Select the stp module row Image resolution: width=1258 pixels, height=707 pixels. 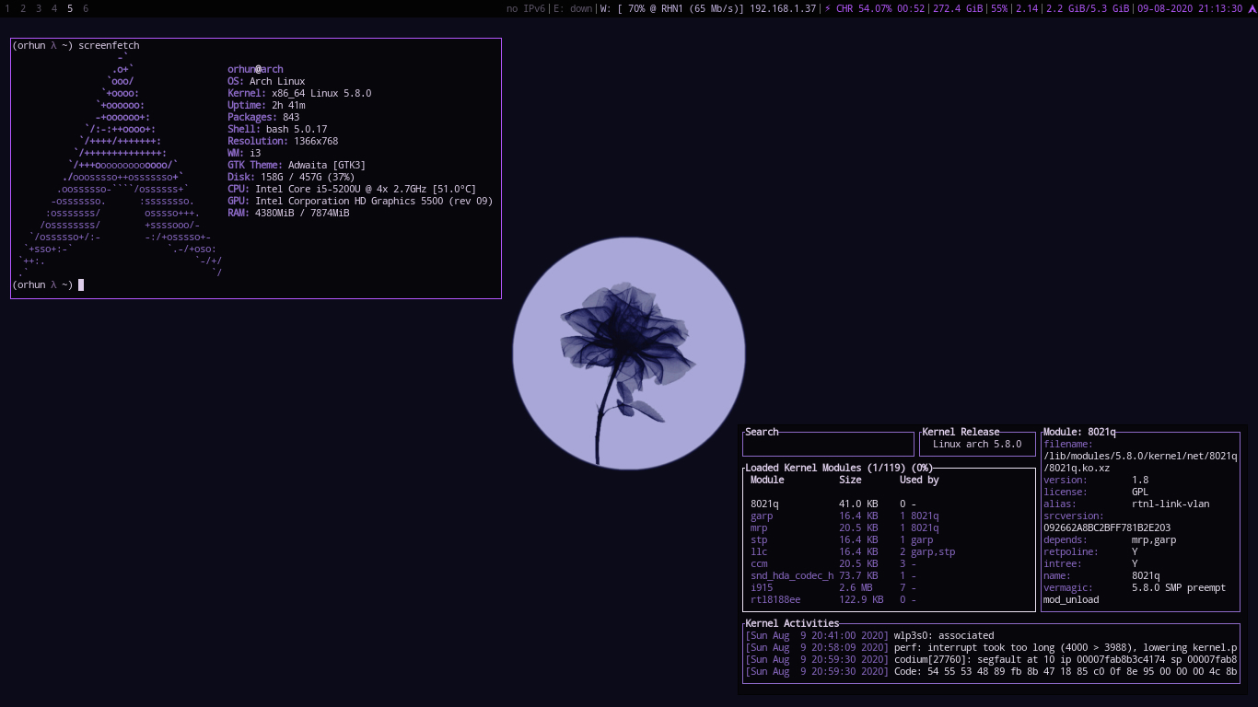pyautogui.click(x=889, y=540)
